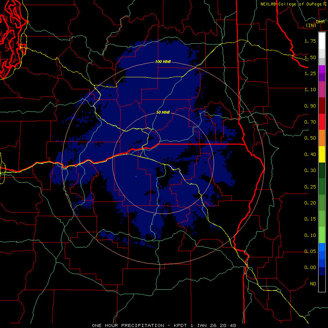
Task: Click the '1.75' legend value
Action: (310, 41)
